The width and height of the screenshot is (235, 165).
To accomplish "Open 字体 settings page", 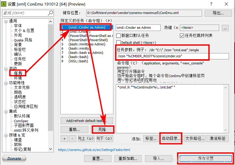I will [x=18, y=26].
